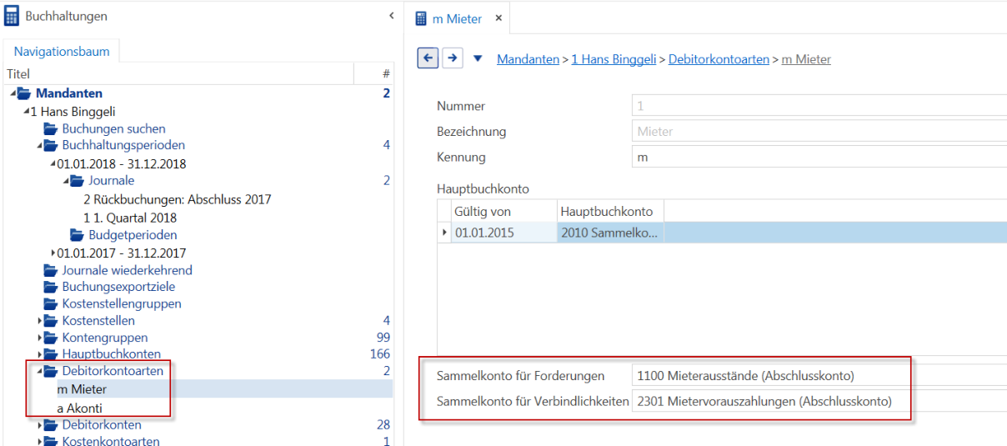Image resolution: width=1007 pixels, height=446 pixels.
Task: Click the Kostenstellen folder icon
Action: click(x=51, y=321)
